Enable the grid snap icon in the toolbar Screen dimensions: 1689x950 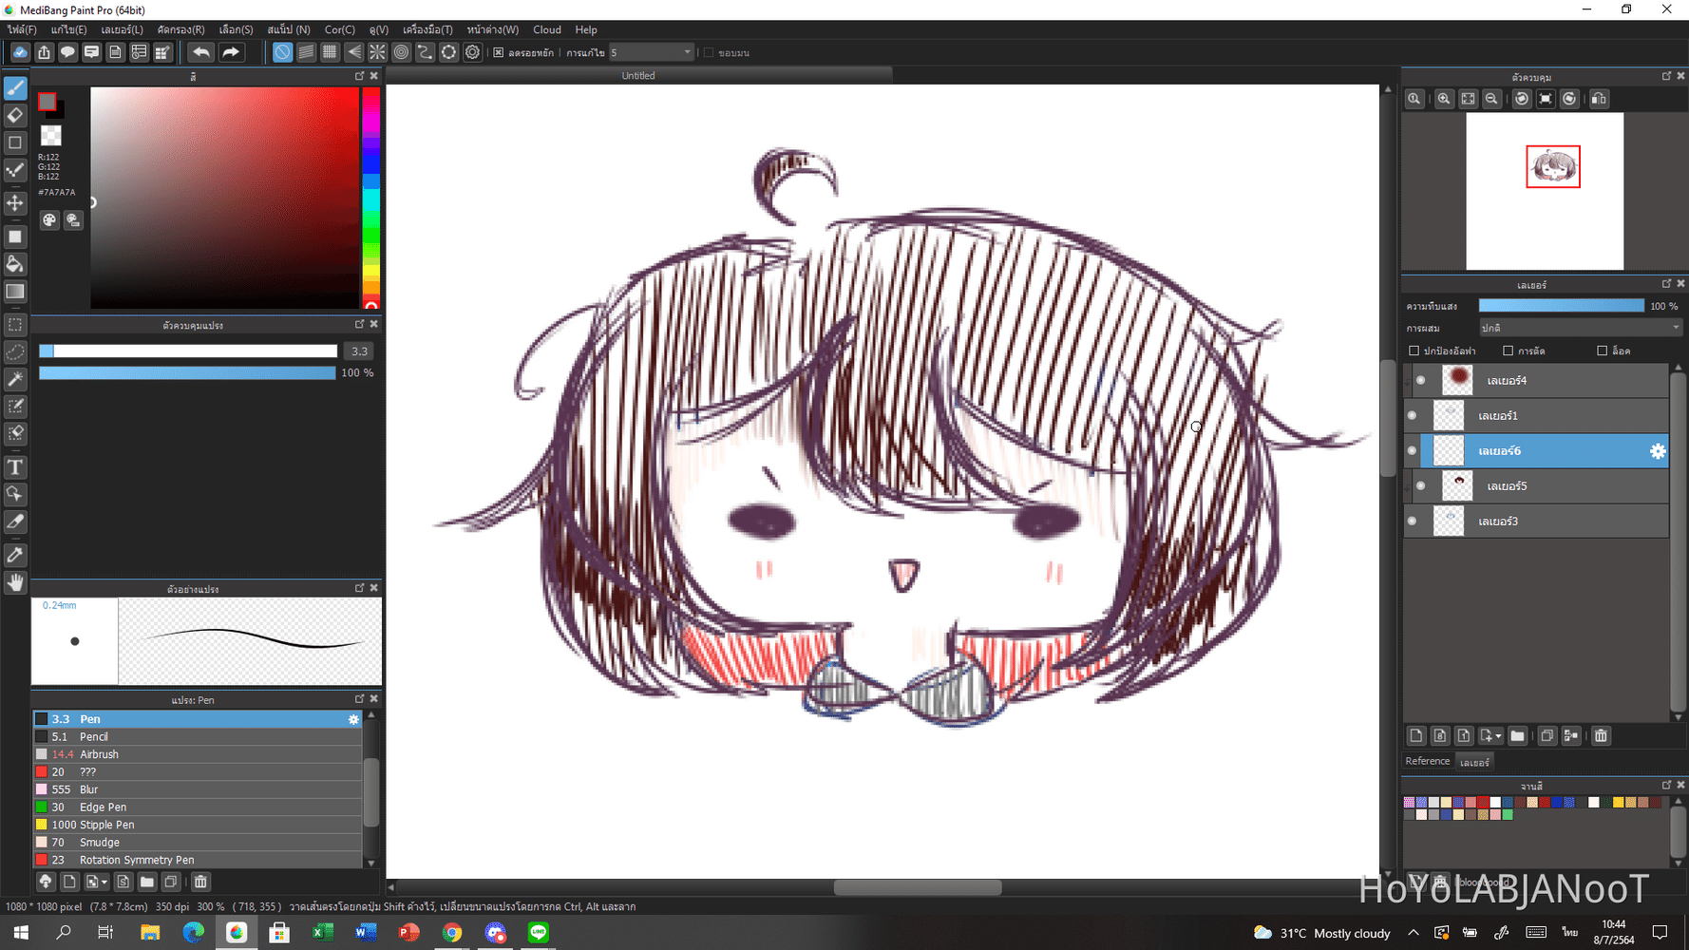coord(330,52)
